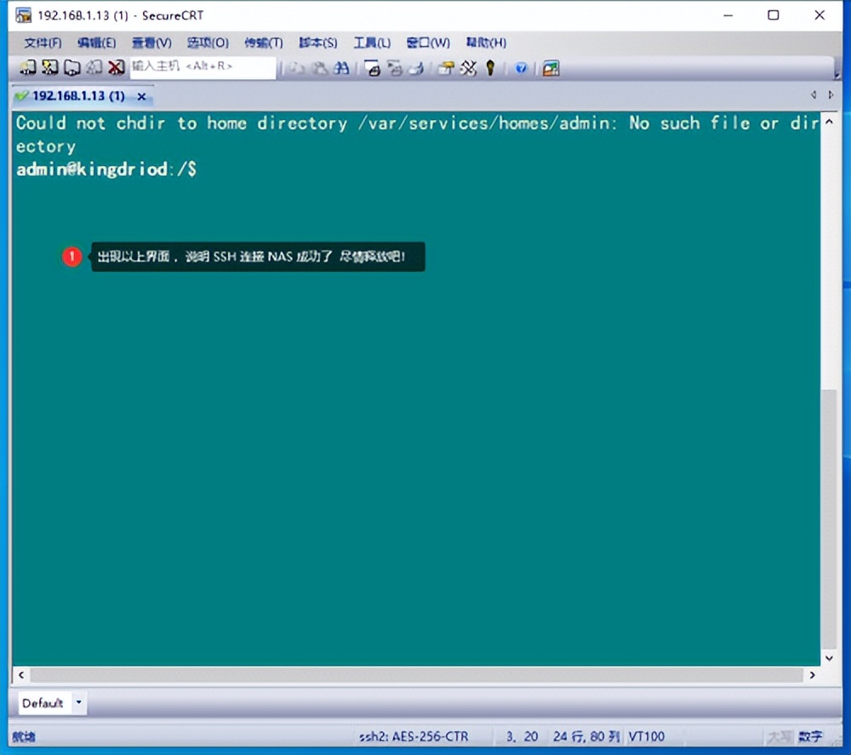The height and width of the screenshot is (755, 851).
Task: Open the 帮助(H) menu
Action: pos(486,43)
